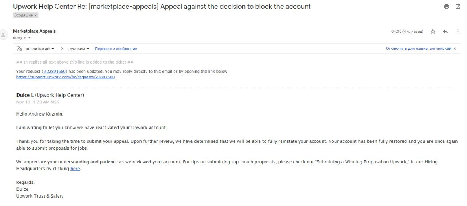The width and height of the screenshot is (467, 206).
Task: Open the #22891660 request link
Action: pos(54,72)
